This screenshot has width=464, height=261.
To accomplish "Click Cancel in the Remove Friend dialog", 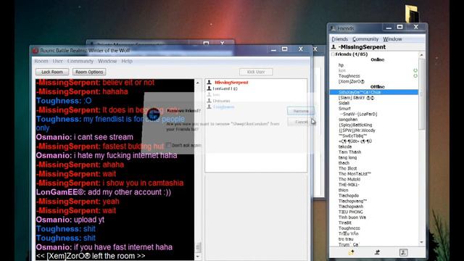I will (301, 122).
